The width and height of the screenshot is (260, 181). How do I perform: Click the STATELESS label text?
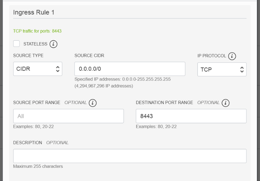(35, 44)
